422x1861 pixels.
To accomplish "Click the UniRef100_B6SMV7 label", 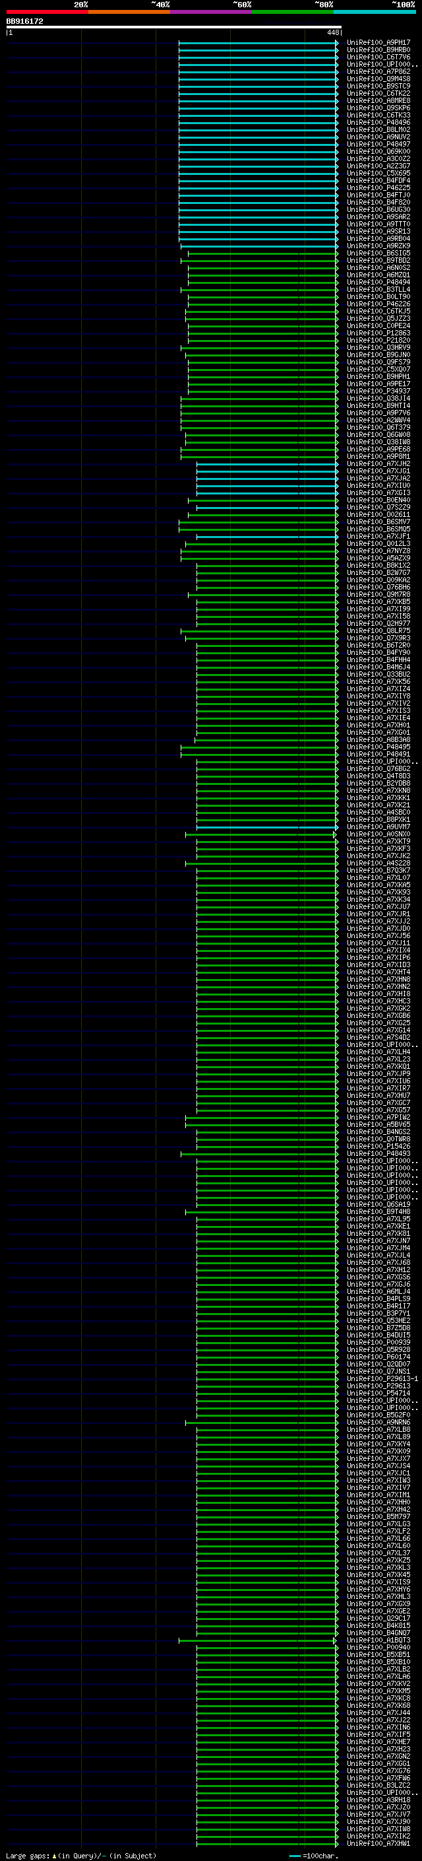I will click(378, 522).
